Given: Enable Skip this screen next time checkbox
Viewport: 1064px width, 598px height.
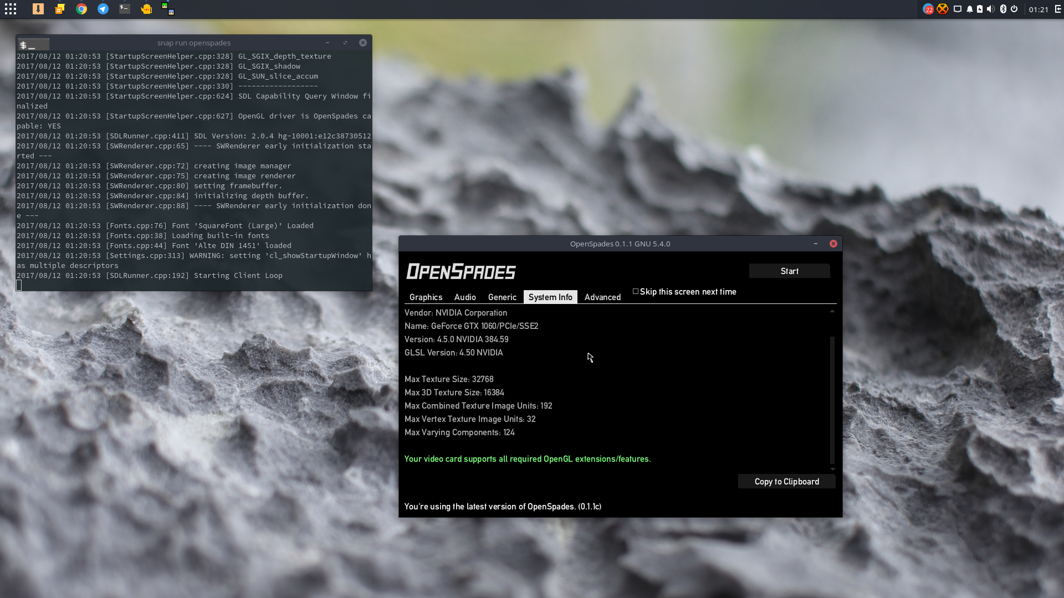Looking at the screenshot, I should point(636,291).
